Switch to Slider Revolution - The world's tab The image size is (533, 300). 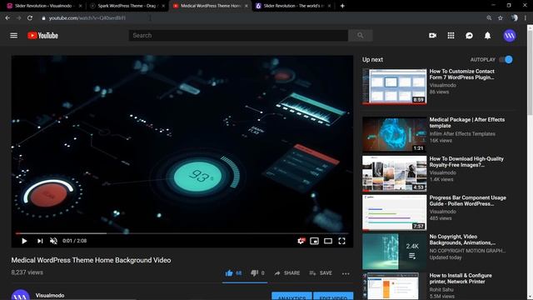(x=293, y=6)
